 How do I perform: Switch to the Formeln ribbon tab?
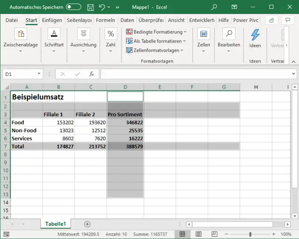106,20
